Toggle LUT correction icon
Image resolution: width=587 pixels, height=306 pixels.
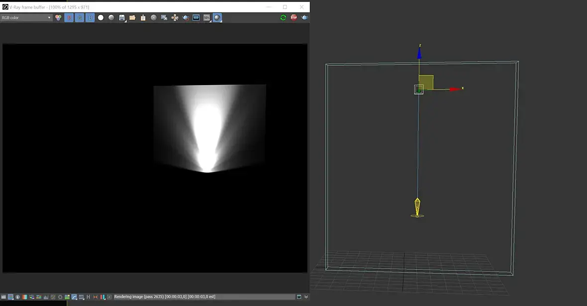point(81,297)
